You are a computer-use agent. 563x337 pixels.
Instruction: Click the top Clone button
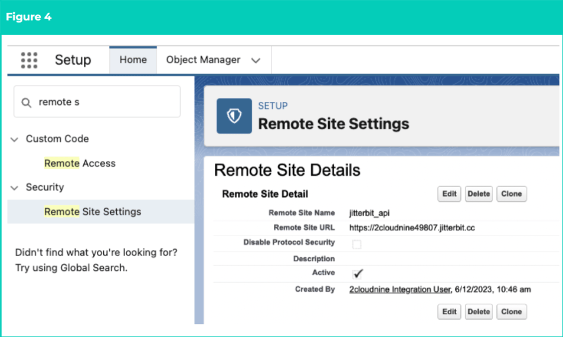click(x=512, y=194)
